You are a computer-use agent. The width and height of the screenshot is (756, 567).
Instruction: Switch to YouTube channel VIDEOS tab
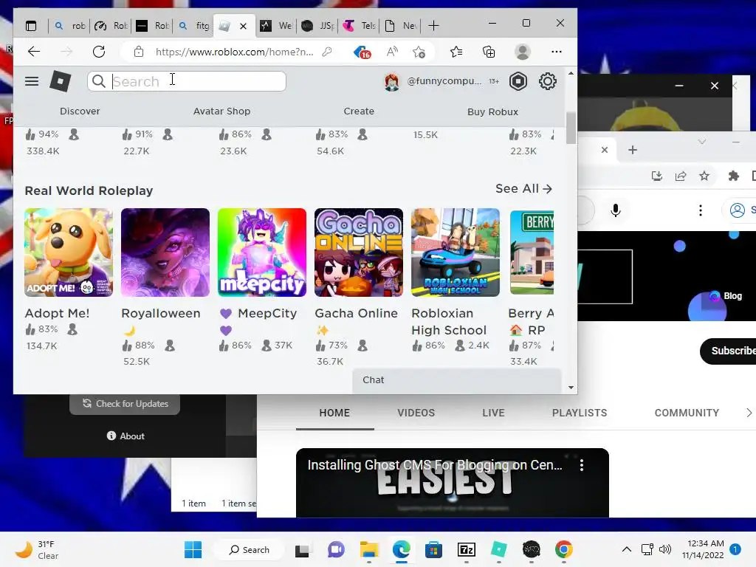(416, 413)
